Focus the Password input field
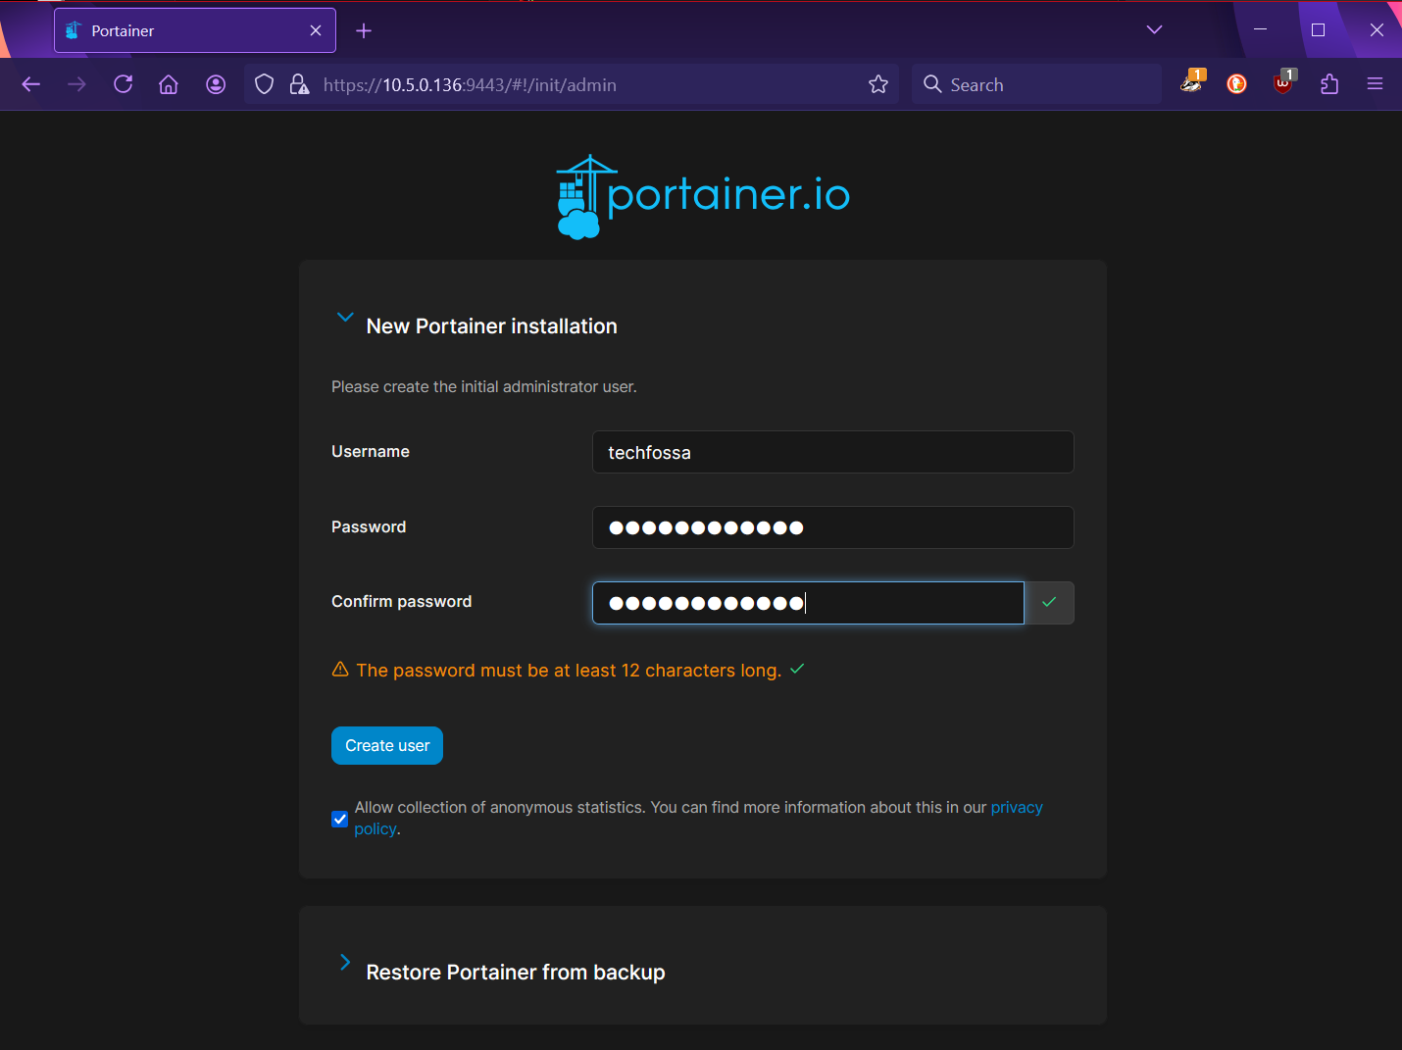The height and width of the screenshot is (1050, 1402). pyautogui.click(x=832, y=527)
